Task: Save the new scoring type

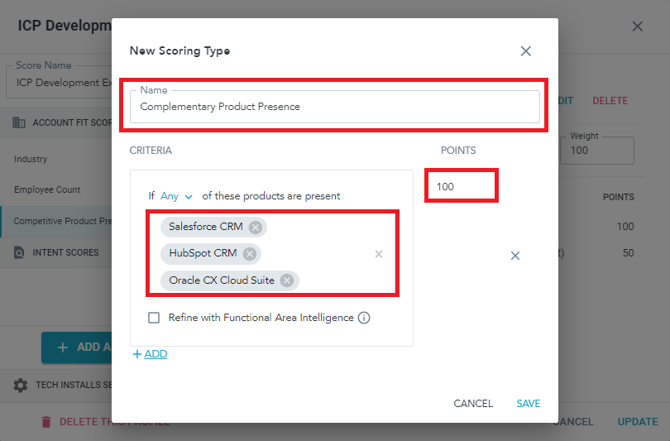Action: [529, 404]
